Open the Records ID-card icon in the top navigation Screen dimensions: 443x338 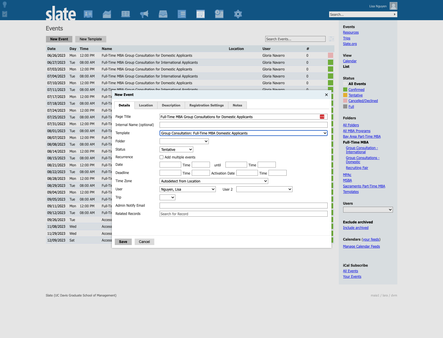(88, 14)
